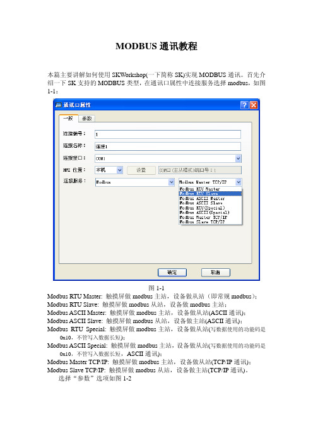Screen dimensions: 313x443
Task: Click the help question mark button in dialog title bar
Action: pyautogui.click(x=244, y=105)
